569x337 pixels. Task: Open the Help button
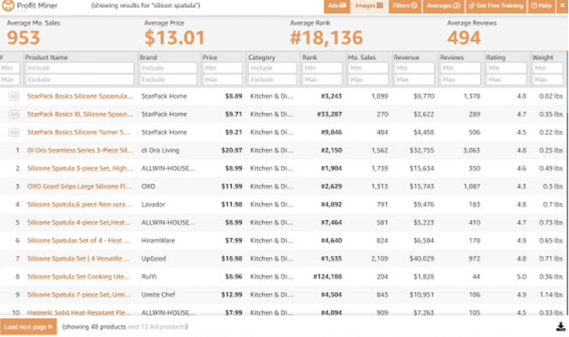pyautogui.click(x=542, y=6)
